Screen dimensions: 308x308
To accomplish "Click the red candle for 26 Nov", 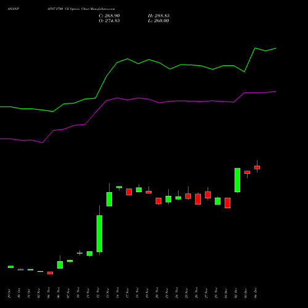I will [x=198, y=199].
